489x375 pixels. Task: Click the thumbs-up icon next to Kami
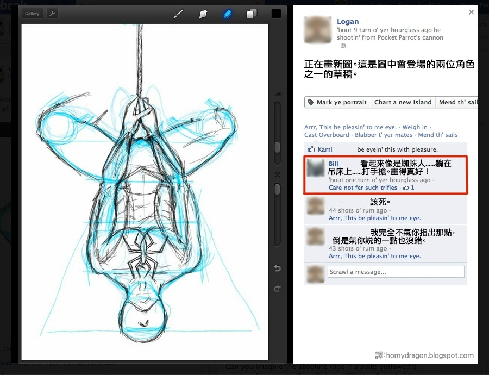point(311,149)
